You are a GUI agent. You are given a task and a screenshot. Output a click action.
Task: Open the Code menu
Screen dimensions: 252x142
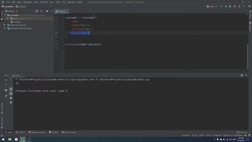(x=36, y=2)
